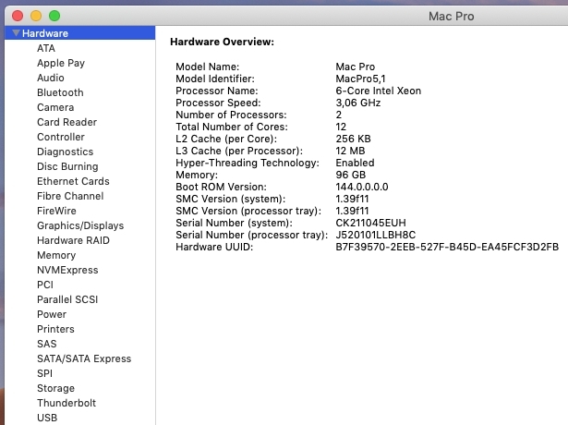Select system serial number CK211045EUH
This screenshot has width=568, height=425.
(370, 223)
